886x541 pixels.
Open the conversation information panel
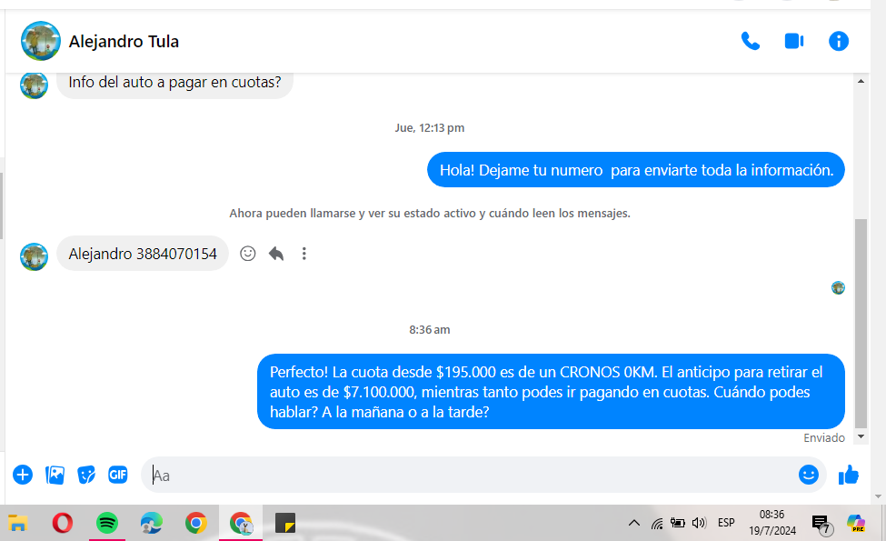[839, 41]
